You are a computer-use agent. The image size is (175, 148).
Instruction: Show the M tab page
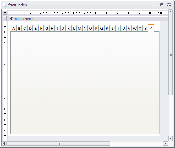click(80, 28)
